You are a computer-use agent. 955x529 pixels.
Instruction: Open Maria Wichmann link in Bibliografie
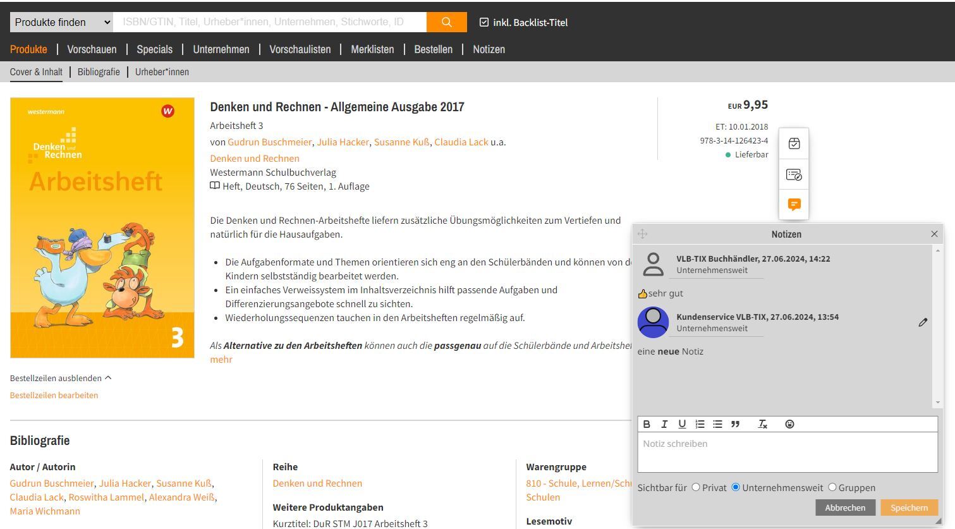coord(45,511)
